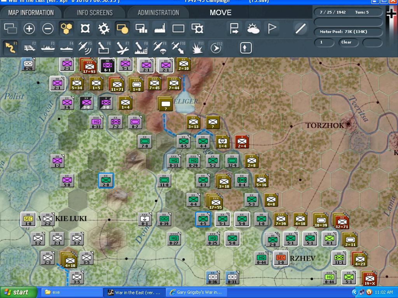The image size is (398, 298).
Task: Select the highlighted 2-0 green unit
Action: click(x=106, y=181)
